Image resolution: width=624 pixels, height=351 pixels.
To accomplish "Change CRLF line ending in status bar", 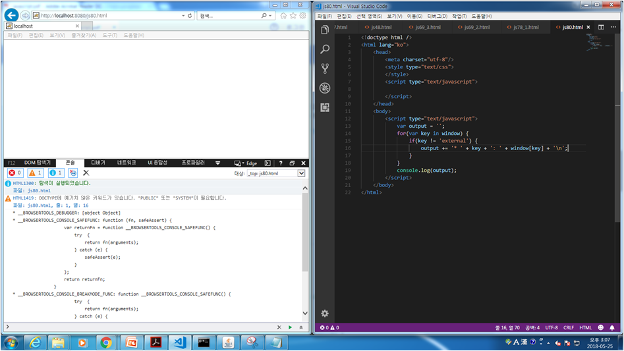I will pos(569,327).
